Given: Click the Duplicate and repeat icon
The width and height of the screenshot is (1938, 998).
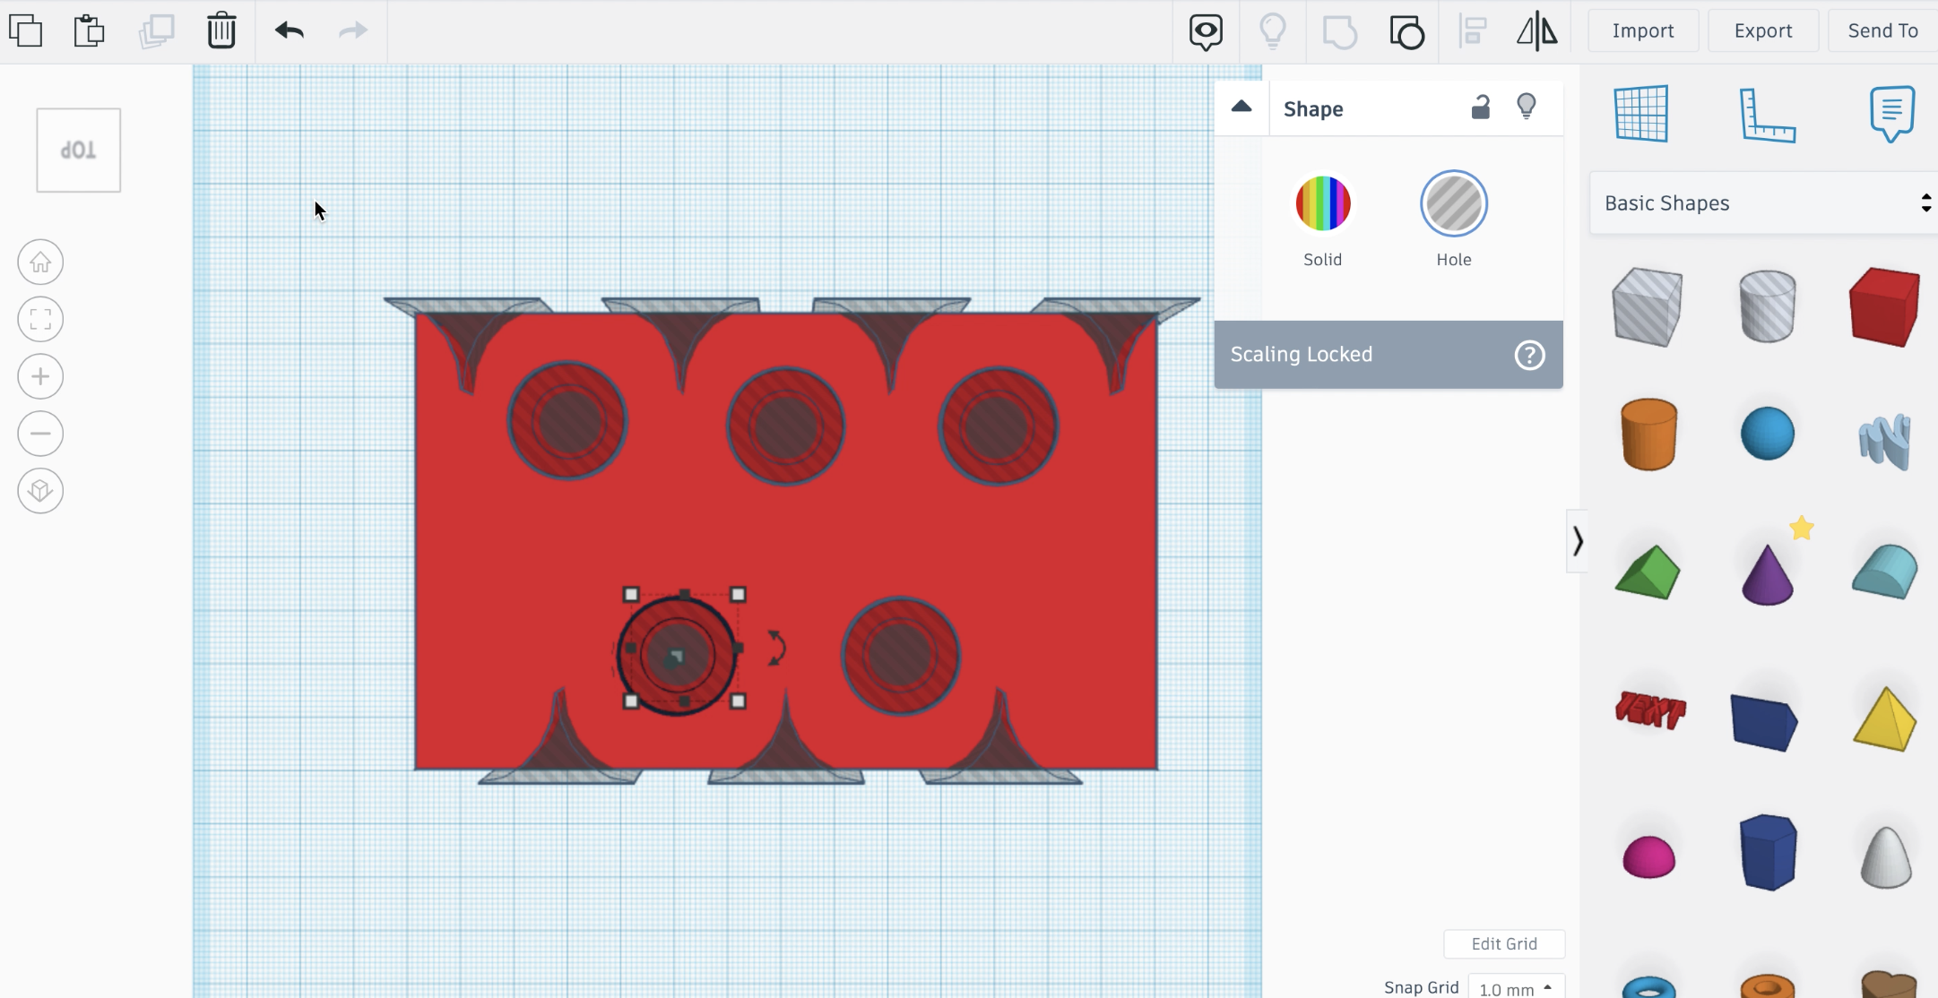Looking at the screenshot, I should coord(156,30).
